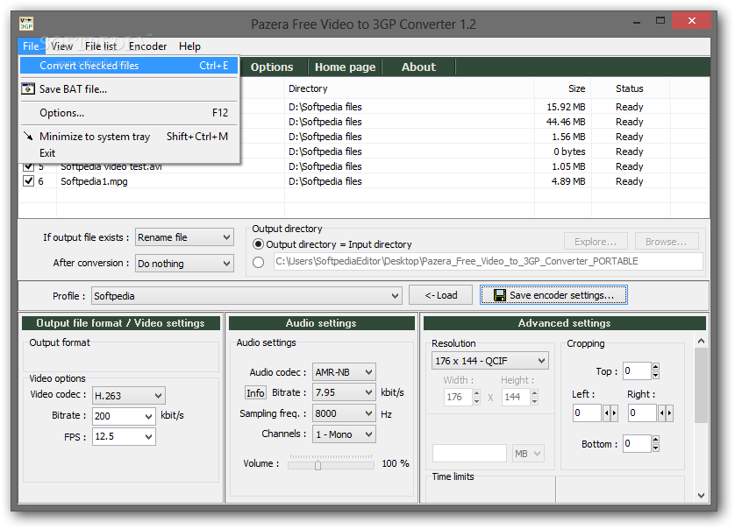Open the Resolution 176 x 144 - QCIF dropdown
The width and height of the screenshot is (735, 529).
pos(489,361)
